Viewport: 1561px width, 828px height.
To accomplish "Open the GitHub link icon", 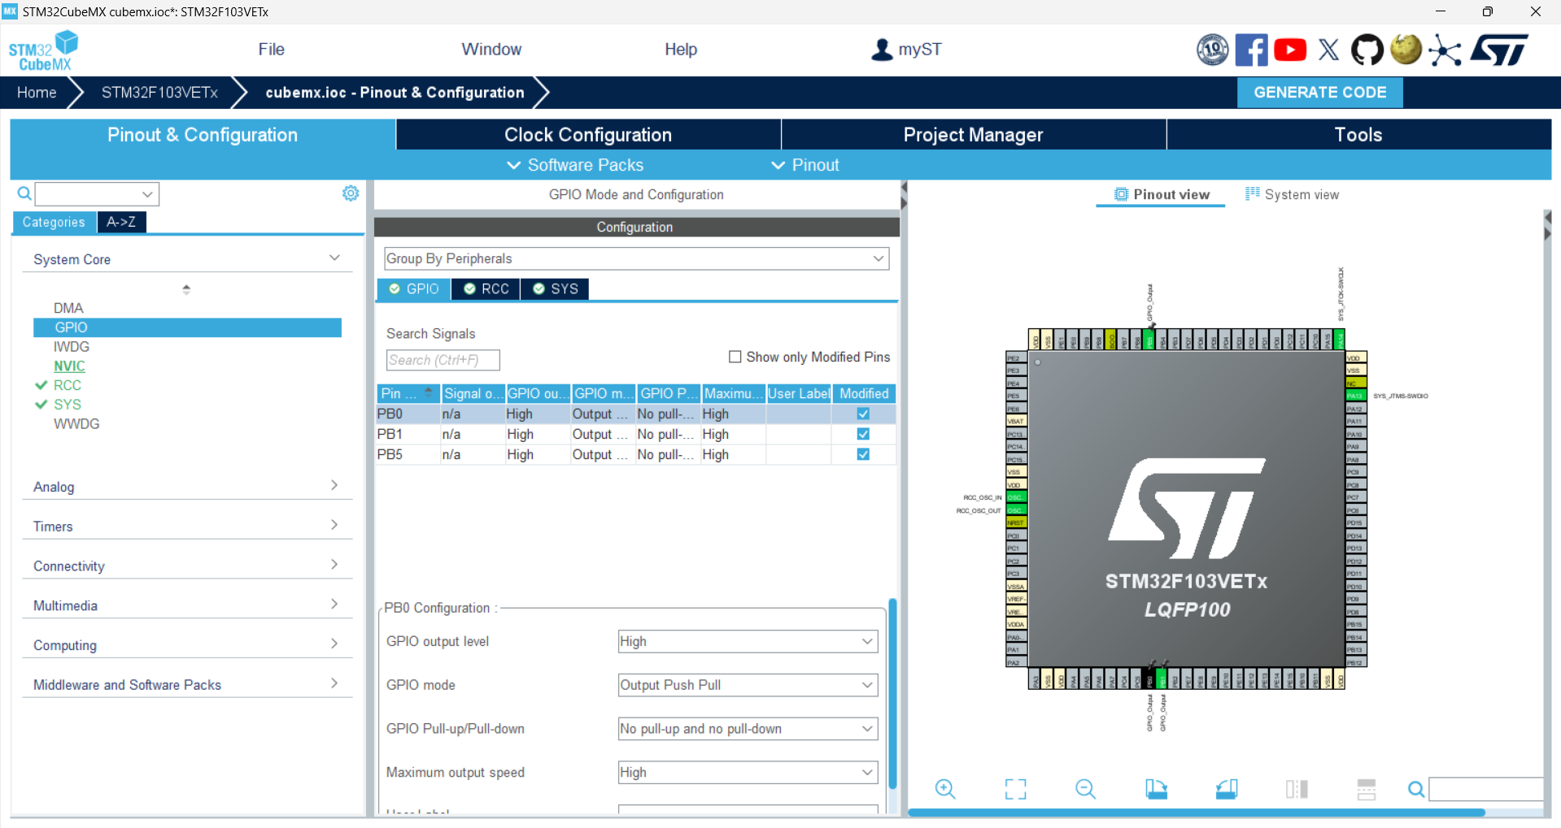I will click(x=1367, y=50).
